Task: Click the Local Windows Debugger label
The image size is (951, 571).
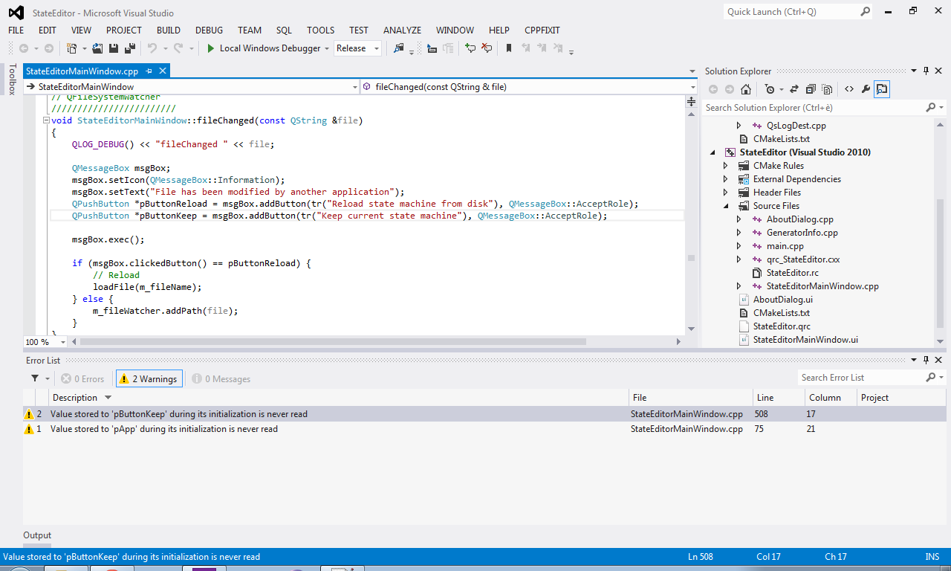Action: point(270,48)
